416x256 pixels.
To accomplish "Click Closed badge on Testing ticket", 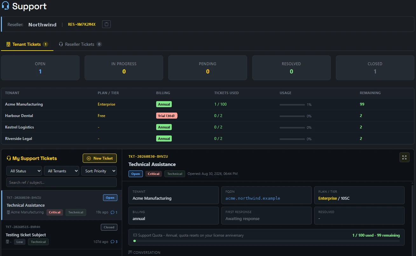I will click(109, 227).
